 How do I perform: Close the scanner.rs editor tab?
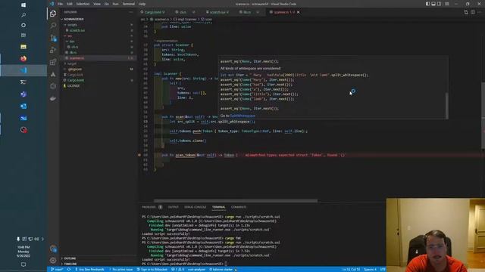point(298,12)
